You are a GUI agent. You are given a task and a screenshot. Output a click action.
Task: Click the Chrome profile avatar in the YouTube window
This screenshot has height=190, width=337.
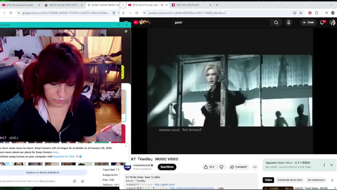(x=333, y=13)
